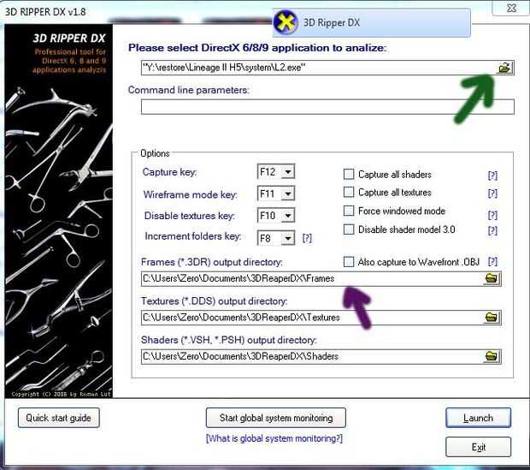Close the 3D Ripper DX window
Viewport: 530px width, 470px height.
511,8
